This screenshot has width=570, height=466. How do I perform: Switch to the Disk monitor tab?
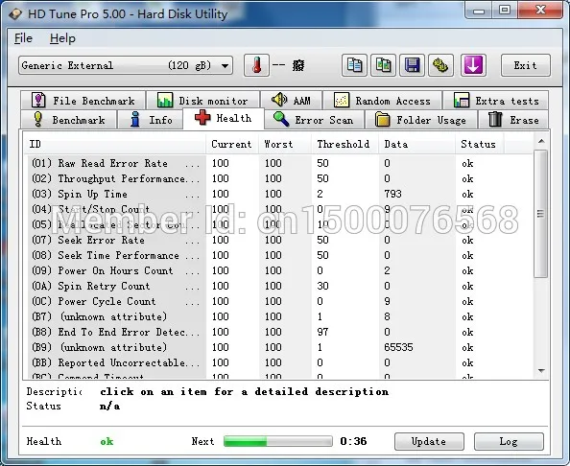(202, 101)
